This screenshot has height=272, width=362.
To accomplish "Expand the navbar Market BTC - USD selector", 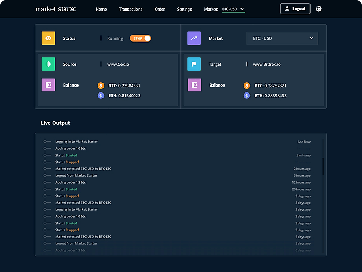I will (x=233, y=9).
